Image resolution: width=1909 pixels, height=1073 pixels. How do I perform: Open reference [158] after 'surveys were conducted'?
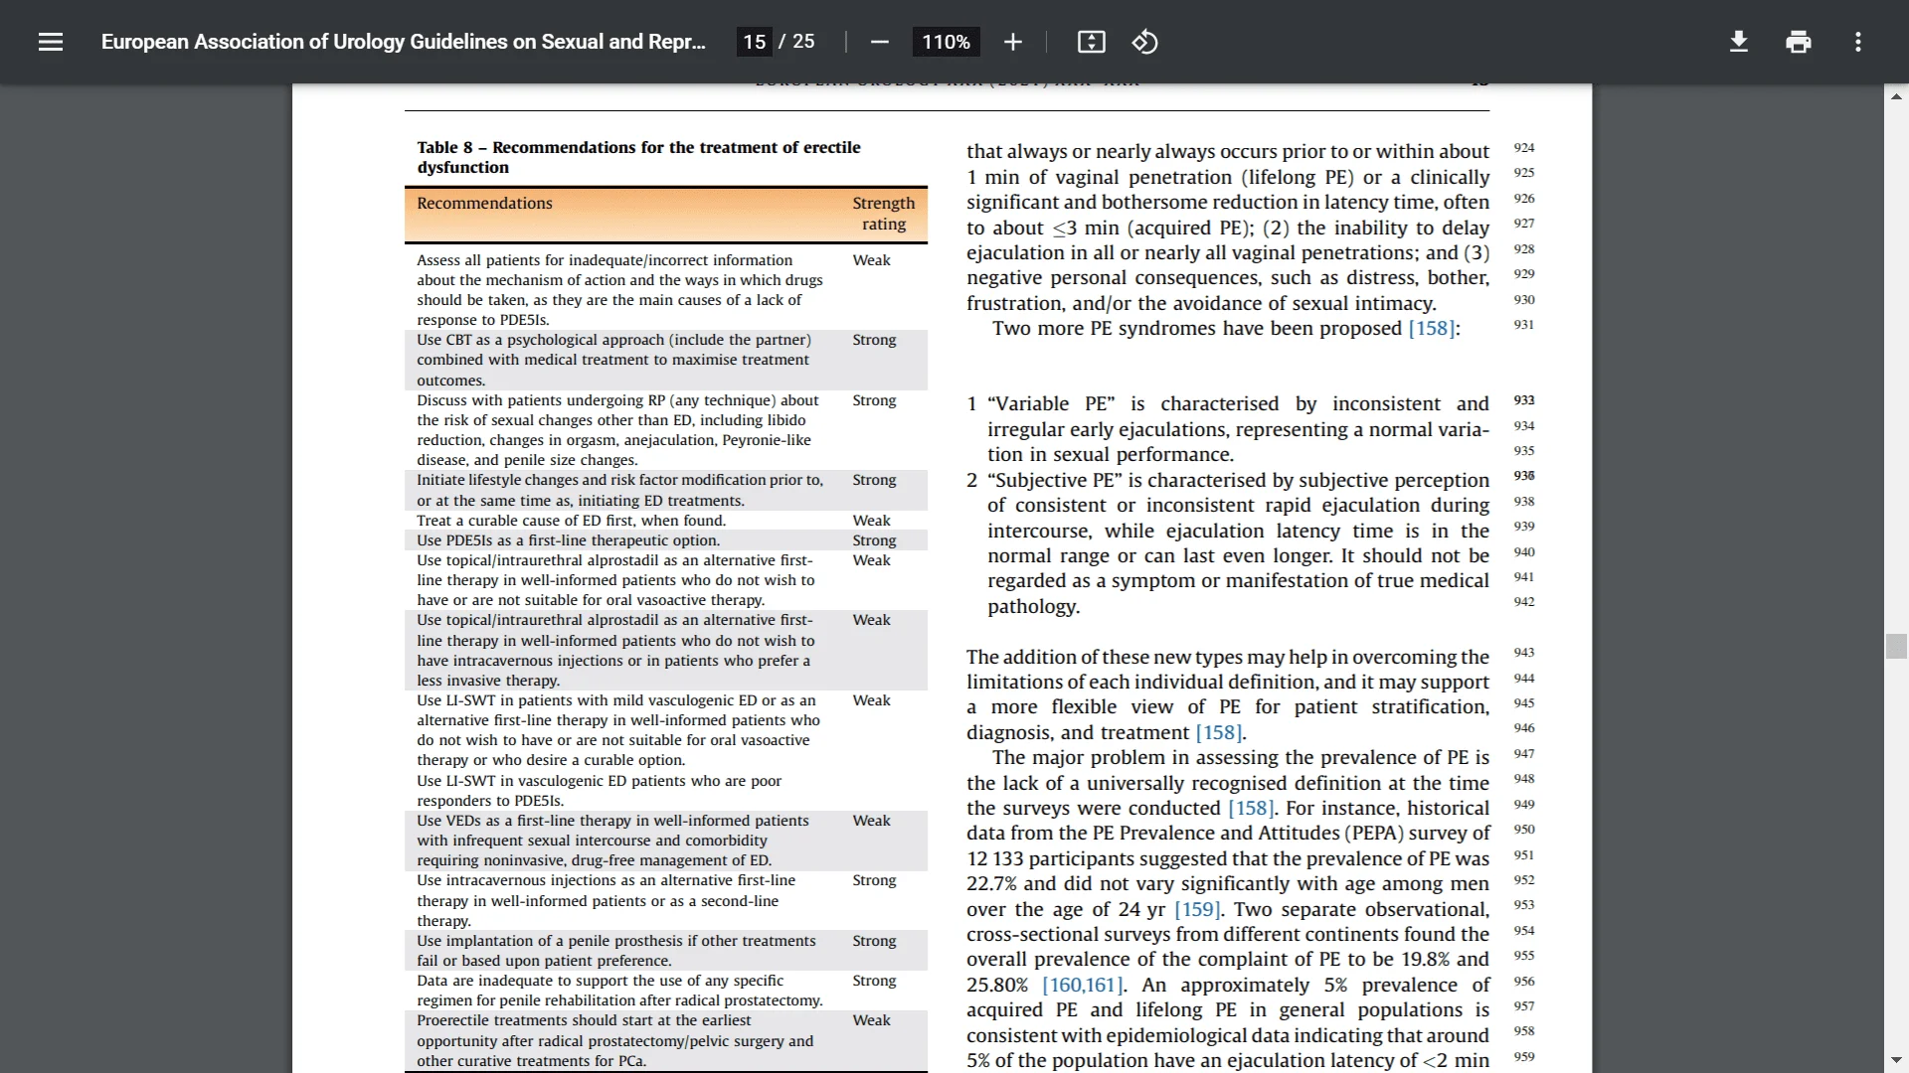point(1251,809)
